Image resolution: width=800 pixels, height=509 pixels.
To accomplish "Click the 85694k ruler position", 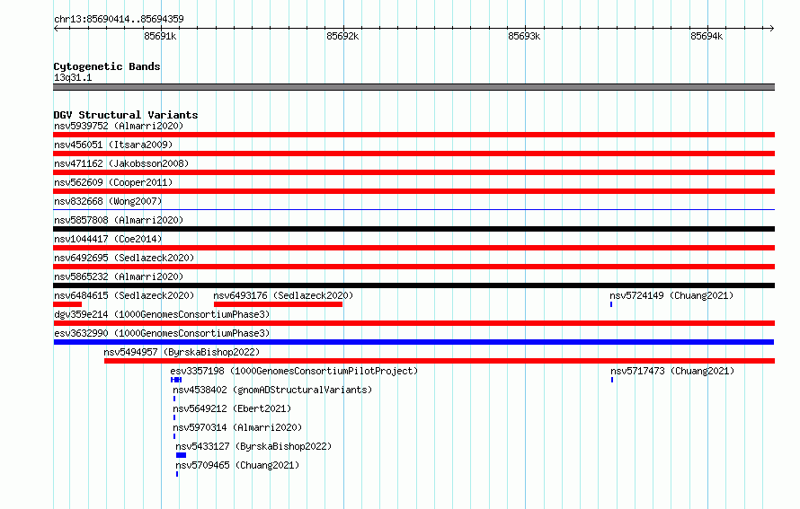I will [707, 36].
